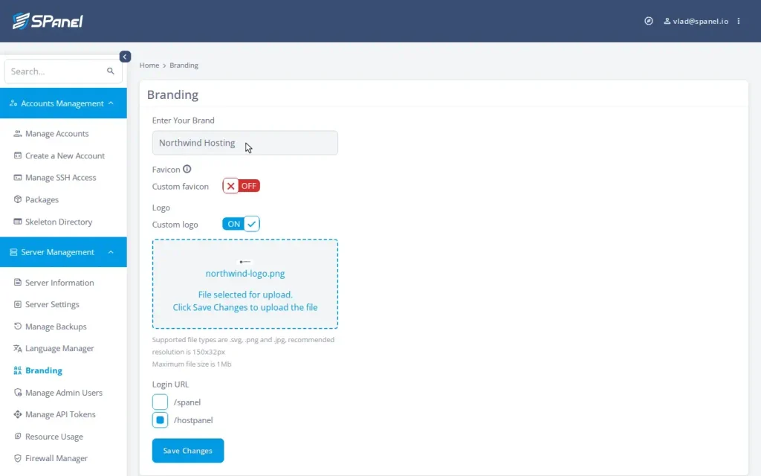This screenshot has height=476, width=761.
Task: Open Firewall Manager page
Action: [56, 458]
